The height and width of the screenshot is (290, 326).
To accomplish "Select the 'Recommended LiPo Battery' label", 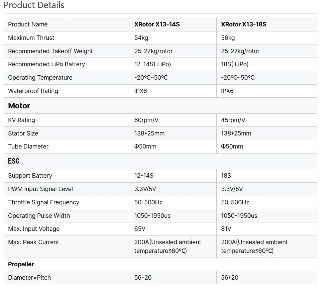I will (46, 64).
